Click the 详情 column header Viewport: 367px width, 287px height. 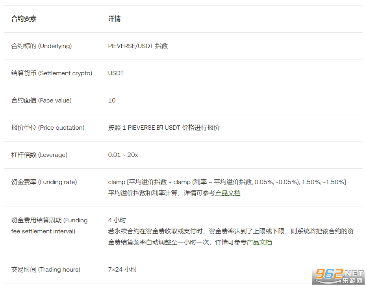tap(114, 19)
